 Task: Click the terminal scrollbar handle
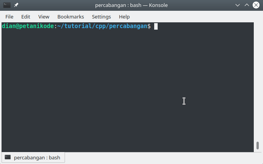(x=258, y=146)
